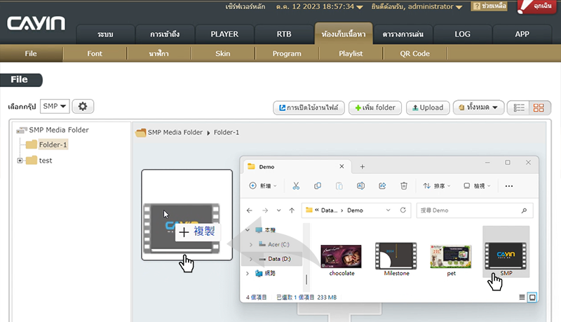This screenshot has height=322, width=561.
Task: Click the gear settings icon beside SMP group
Action: click(83, 107)
